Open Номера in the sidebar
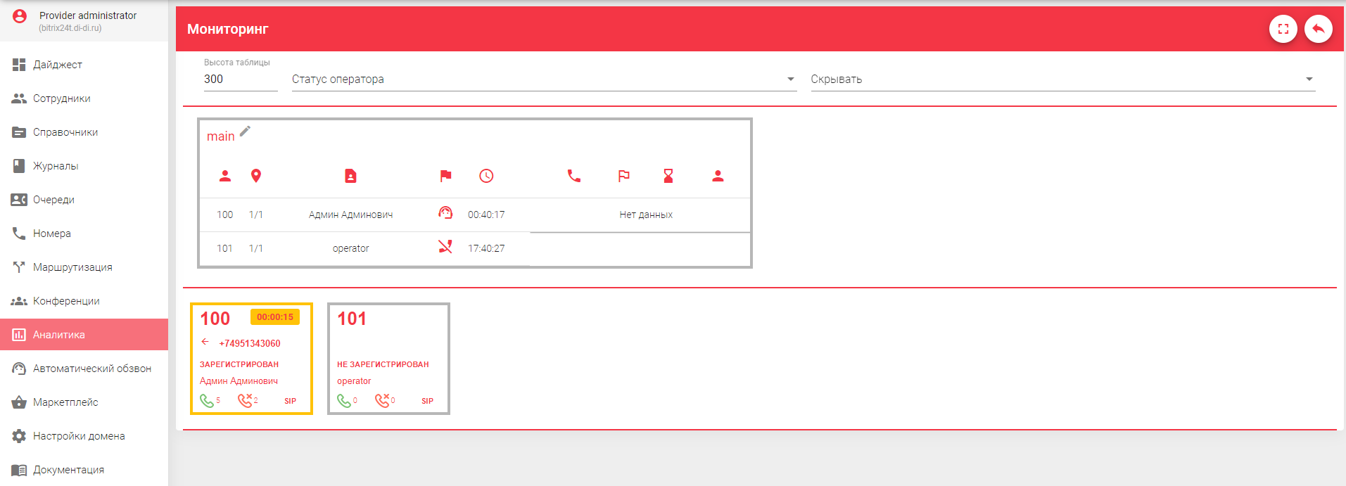 84,234
